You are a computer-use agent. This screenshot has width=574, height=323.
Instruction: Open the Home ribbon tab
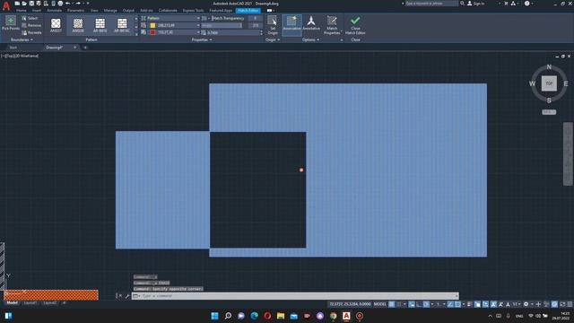point(22,11)
